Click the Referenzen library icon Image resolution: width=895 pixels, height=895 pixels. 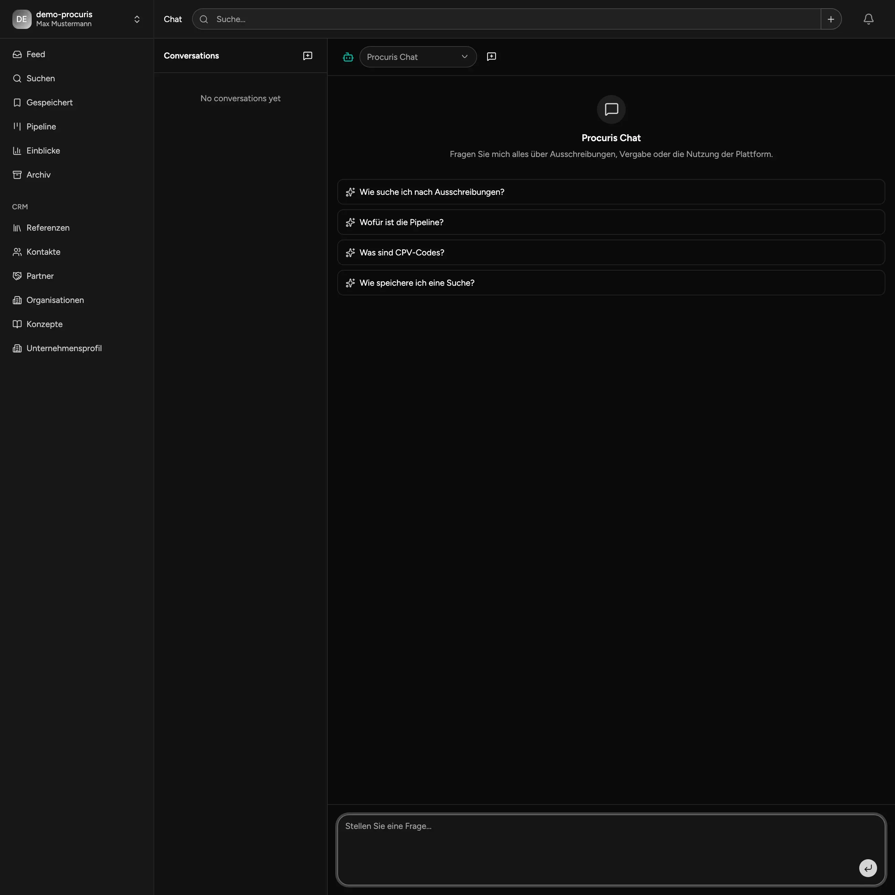[x=17, y=228]
